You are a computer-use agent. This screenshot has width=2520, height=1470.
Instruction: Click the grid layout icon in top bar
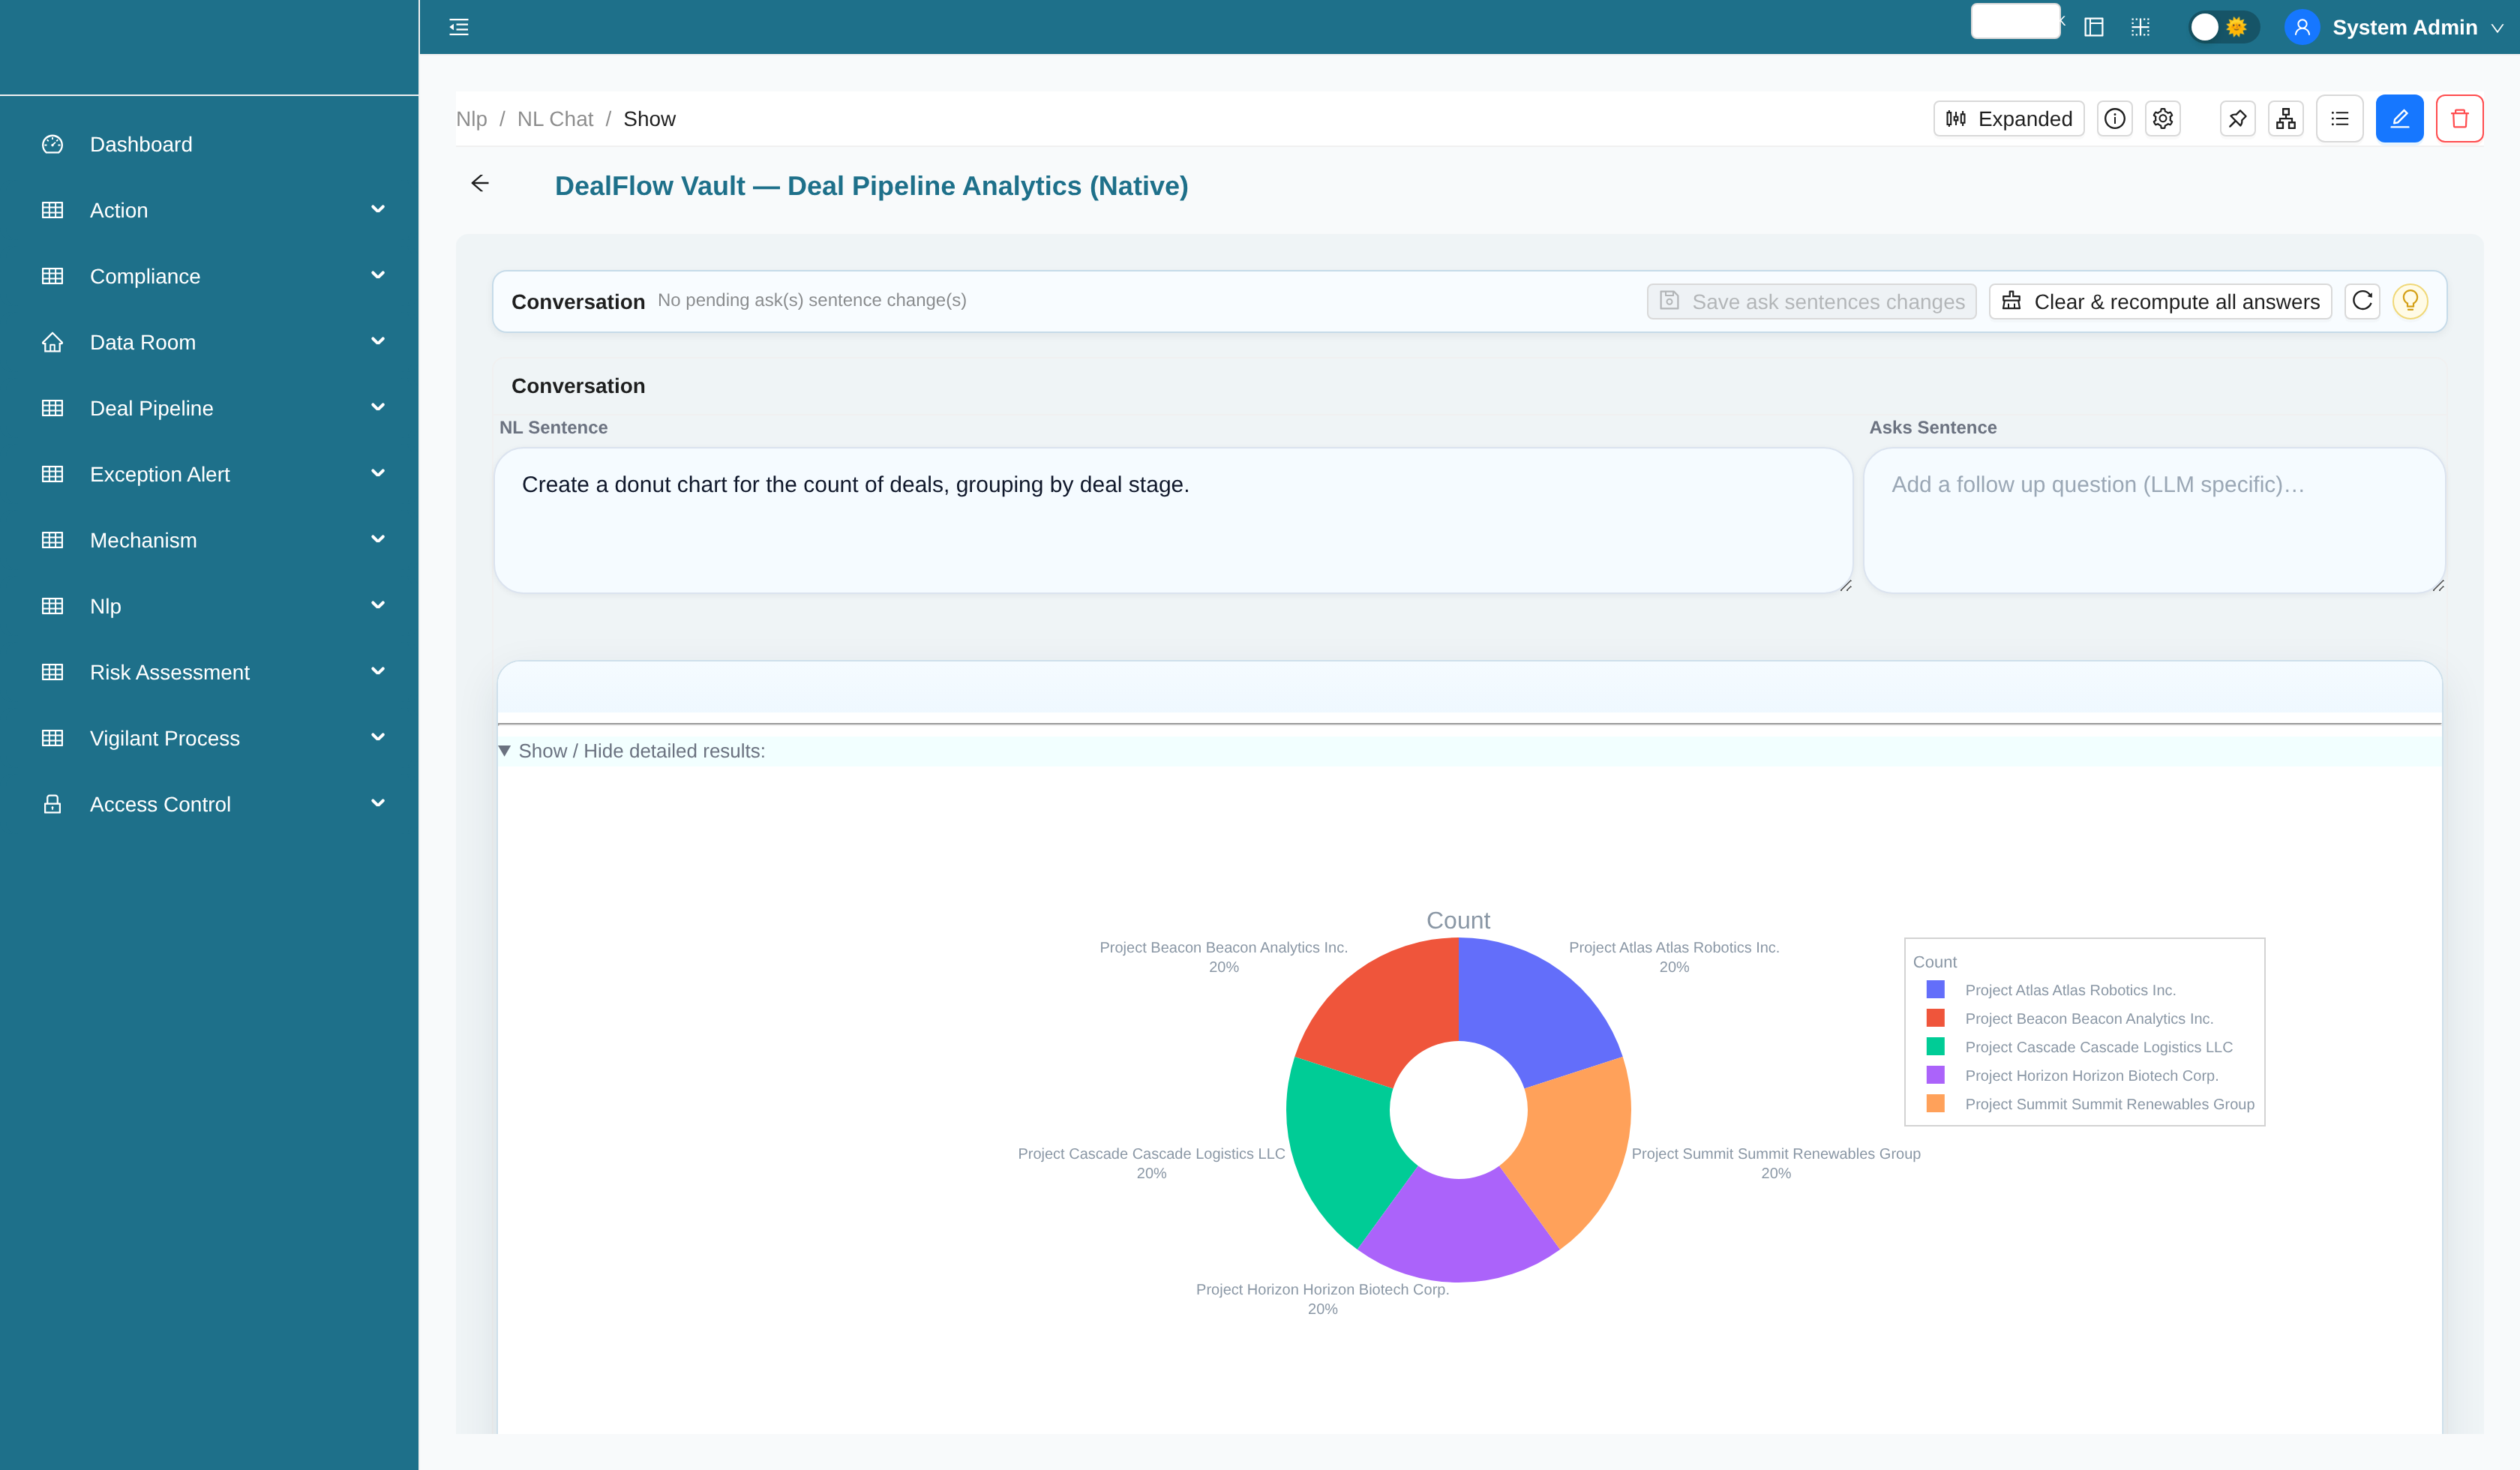(2140, 27)
